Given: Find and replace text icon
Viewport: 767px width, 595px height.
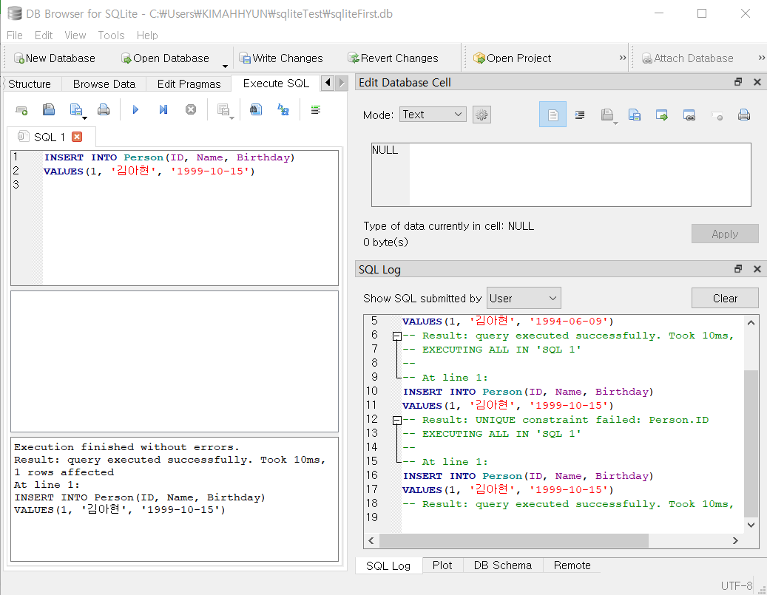Looking at the screenshot, I should (283, 110).
